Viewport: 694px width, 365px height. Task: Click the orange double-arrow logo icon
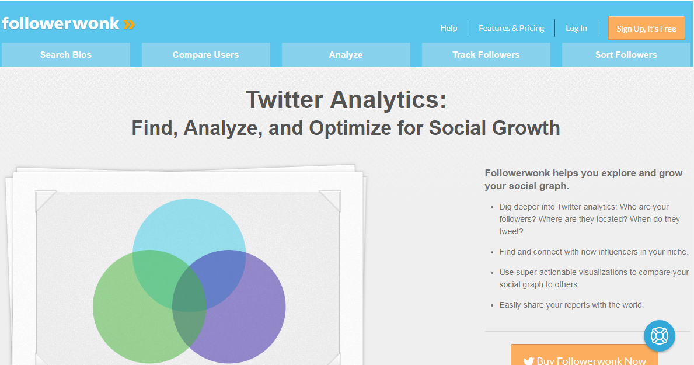click(129, 25)
